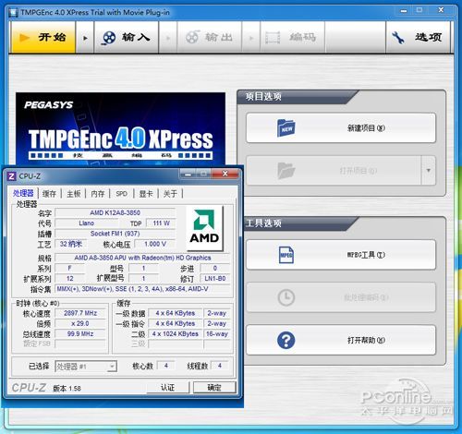
Task: Select the 处理器 (CPU) tab in CPU-Z
Action: (x=23, y=193)
